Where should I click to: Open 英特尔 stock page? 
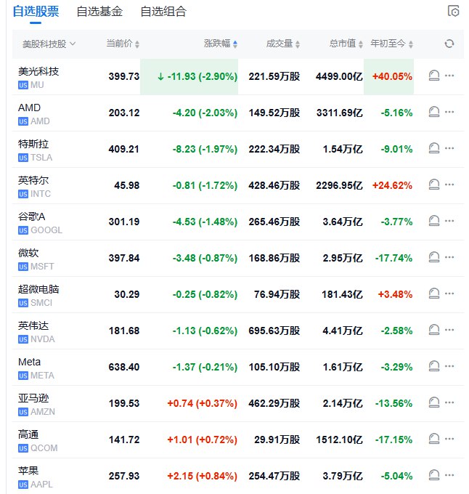tap(33, 180)
